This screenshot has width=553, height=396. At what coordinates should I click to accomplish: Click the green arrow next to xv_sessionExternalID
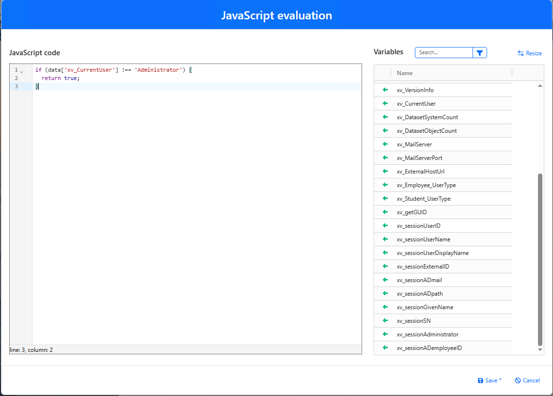click(385, 266)
